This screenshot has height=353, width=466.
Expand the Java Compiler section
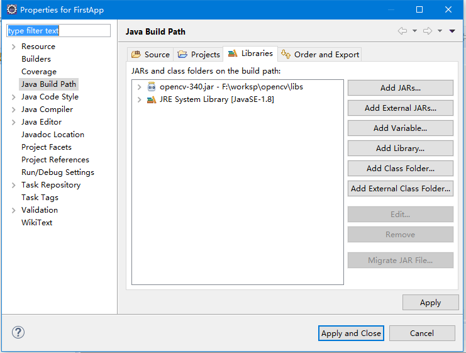(x=13, y=109)
